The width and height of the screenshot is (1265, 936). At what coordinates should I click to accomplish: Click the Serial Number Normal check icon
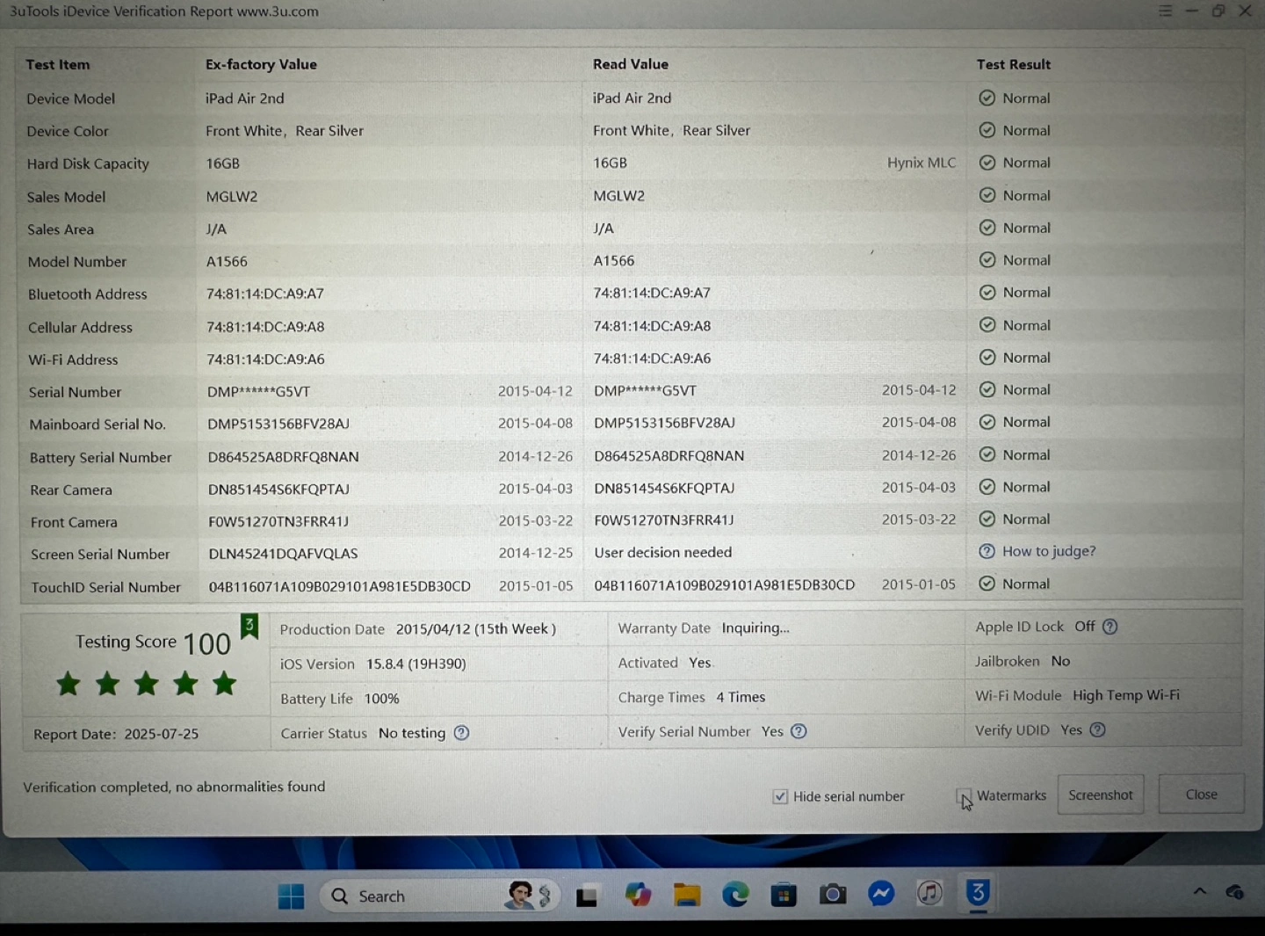(x=987, y=389)
